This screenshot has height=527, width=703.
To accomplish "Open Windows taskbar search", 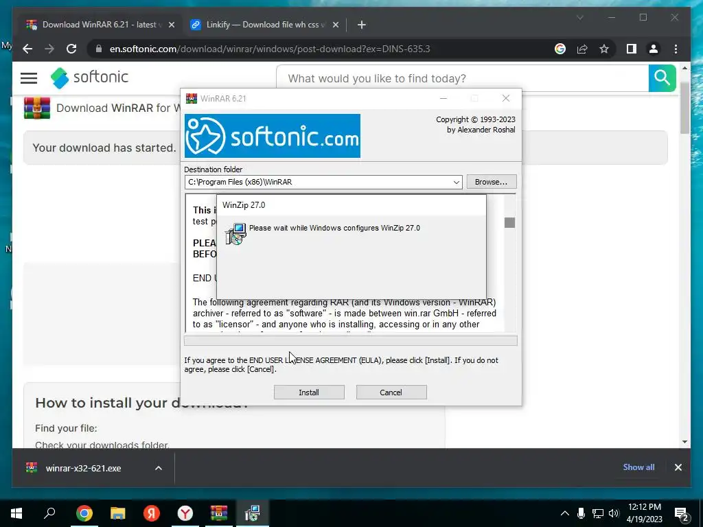I will (x=49, y=513).
